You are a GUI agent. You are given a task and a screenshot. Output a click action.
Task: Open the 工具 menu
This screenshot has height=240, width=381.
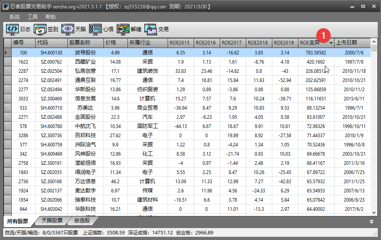point(32,17)
